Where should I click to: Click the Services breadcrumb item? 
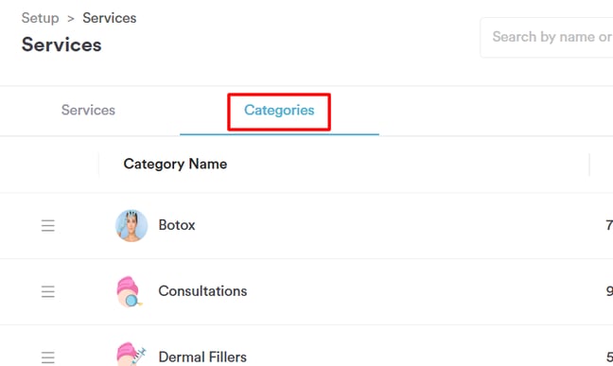click(x=110, y=18)
